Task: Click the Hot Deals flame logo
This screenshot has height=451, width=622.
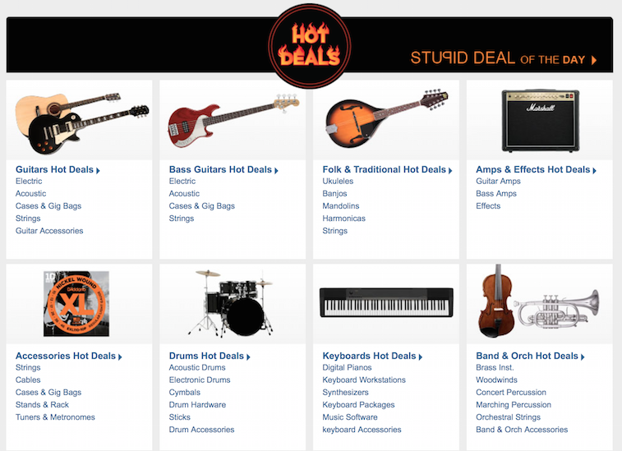Action: coord(310,46)
